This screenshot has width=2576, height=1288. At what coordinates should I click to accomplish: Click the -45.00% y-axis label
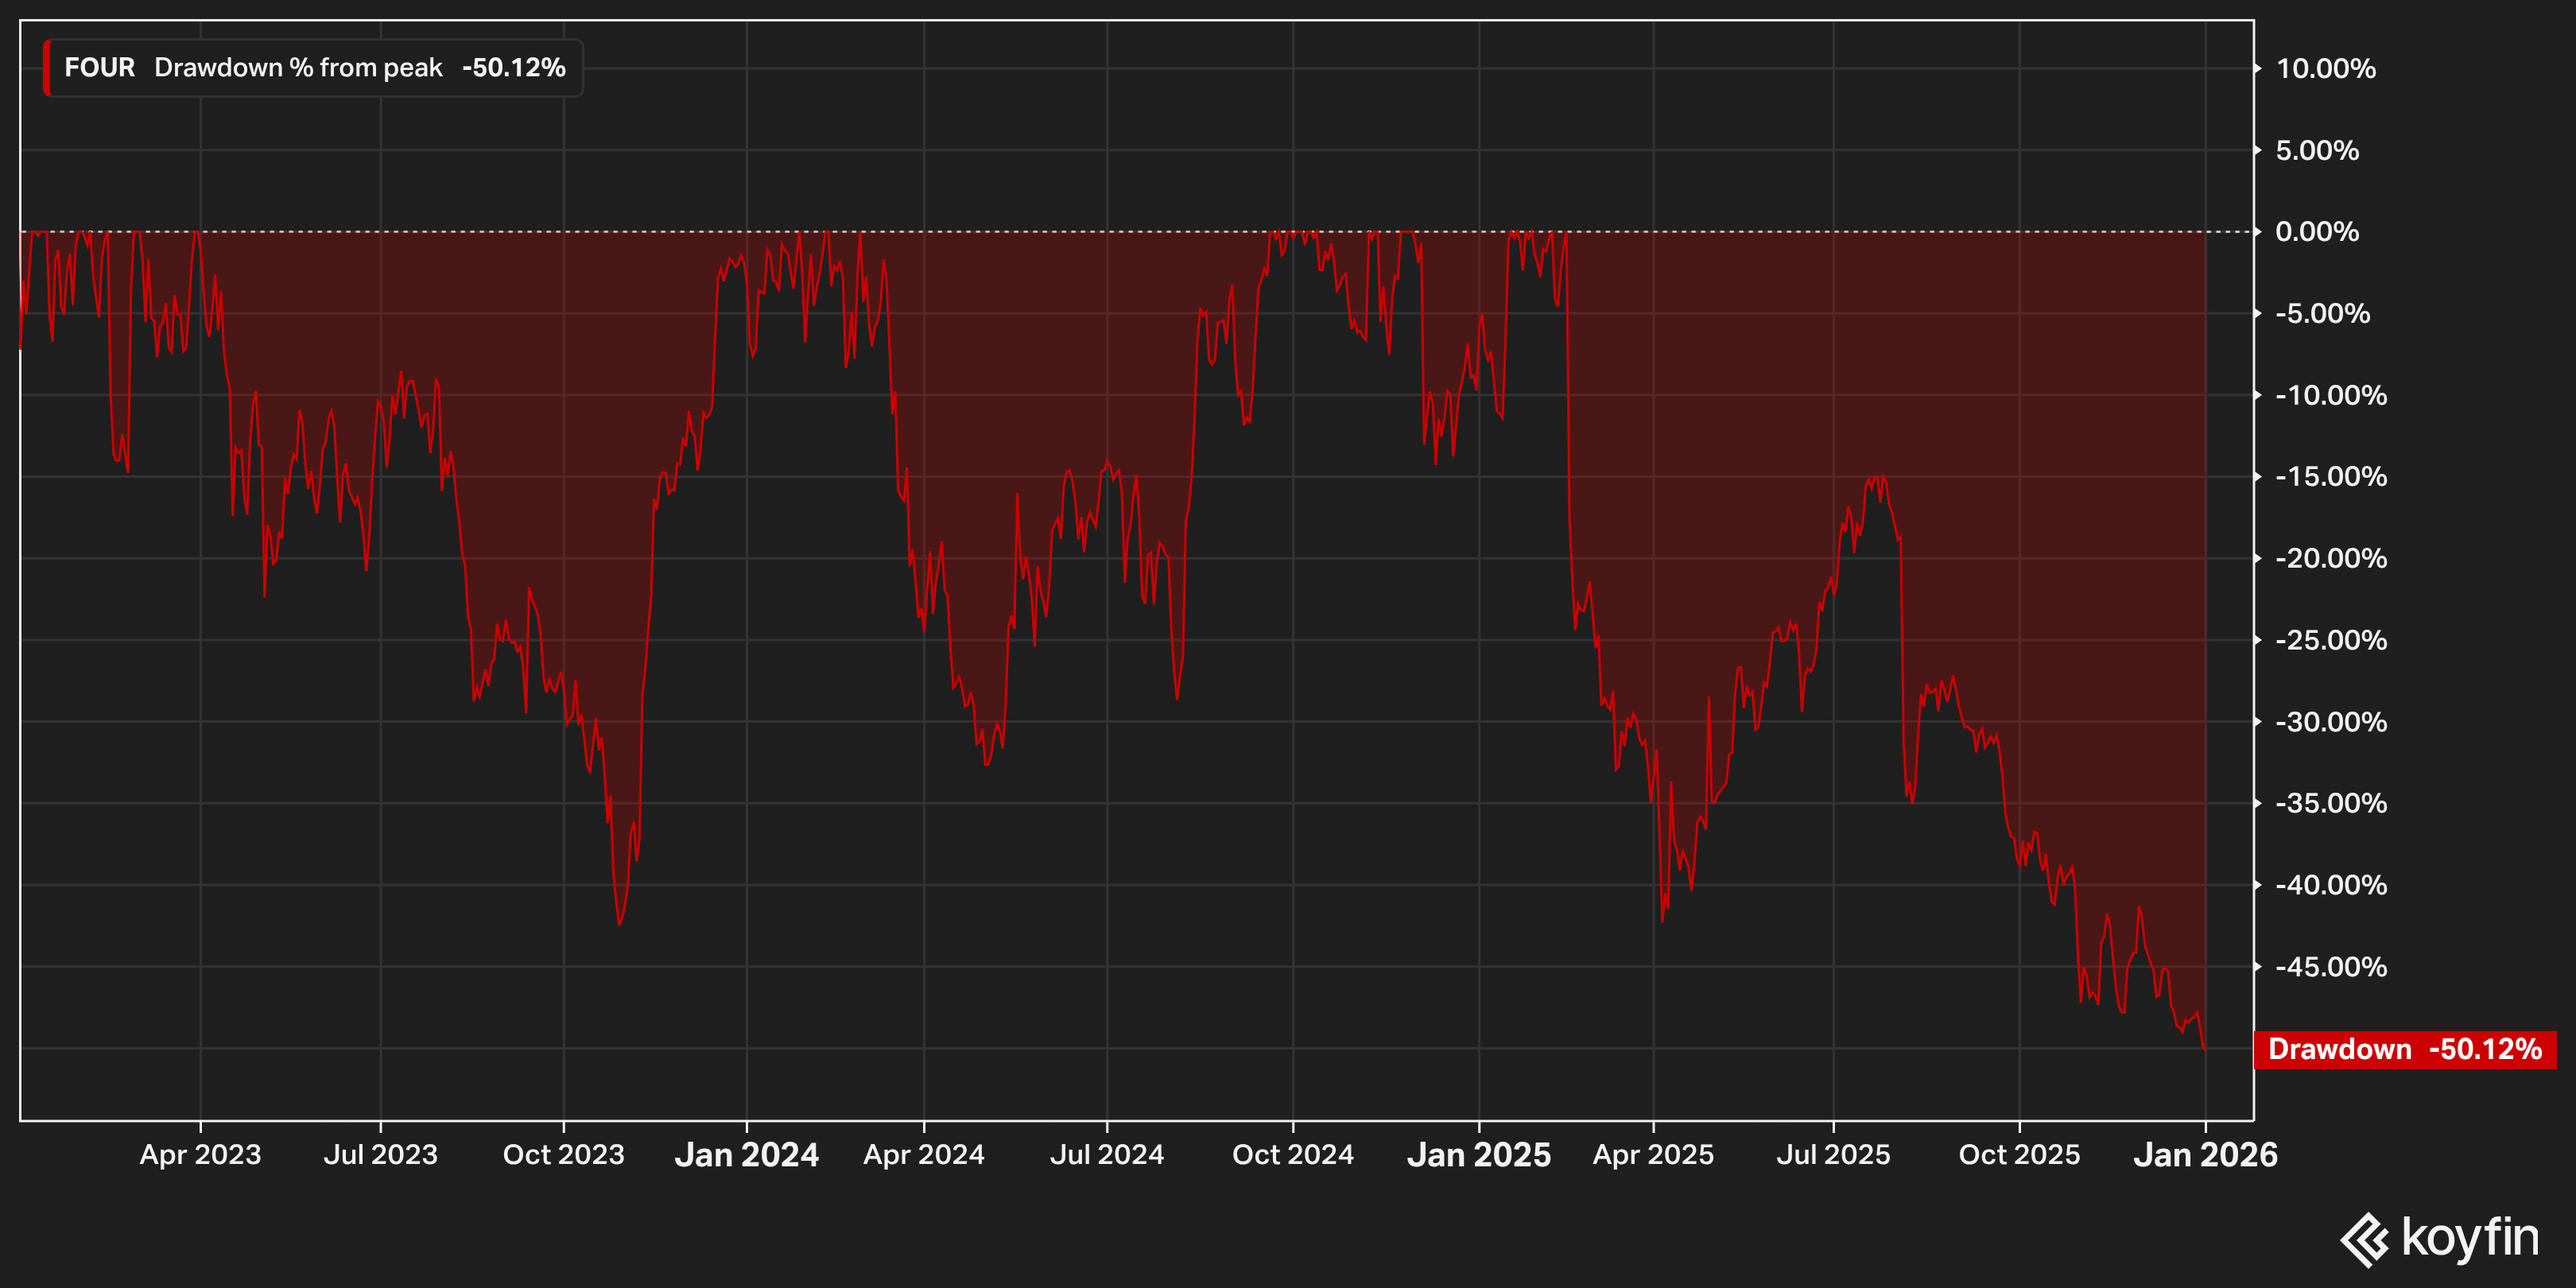tap(2330, 967)
